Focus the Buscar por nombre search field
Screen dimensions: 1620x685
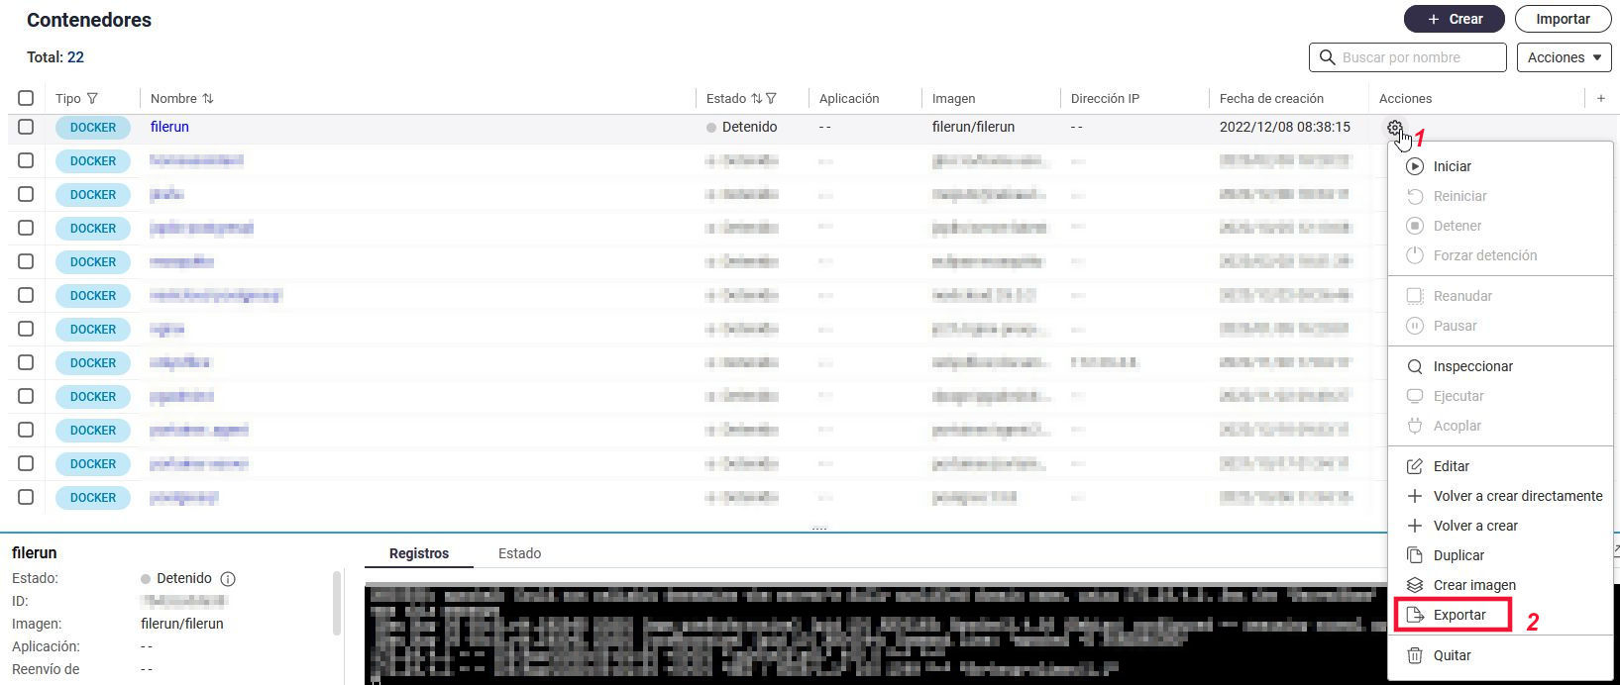click(1417, 57)
